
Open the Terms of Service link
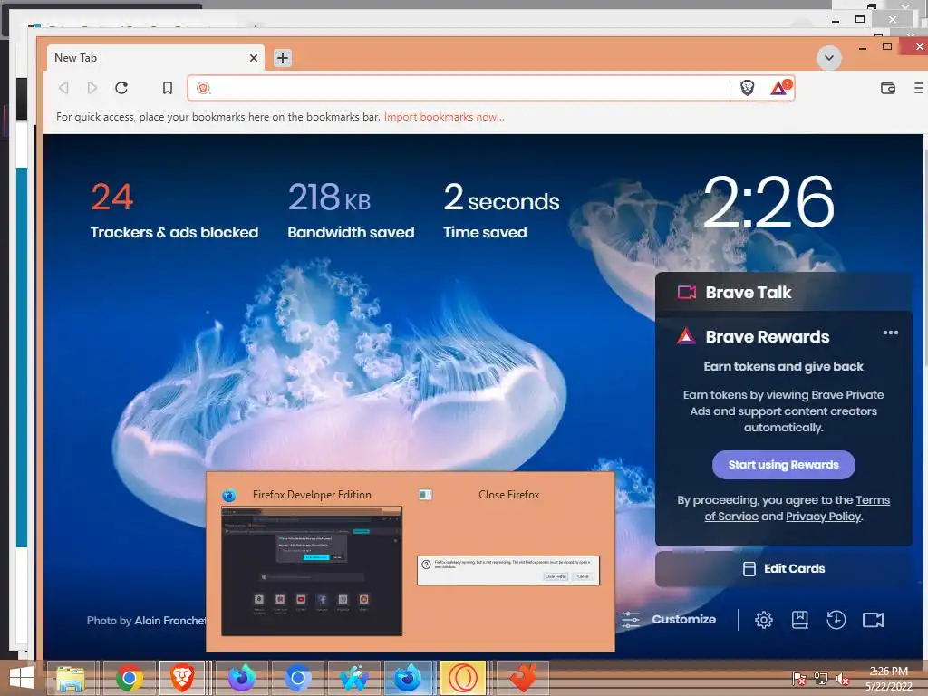[797, 508]
